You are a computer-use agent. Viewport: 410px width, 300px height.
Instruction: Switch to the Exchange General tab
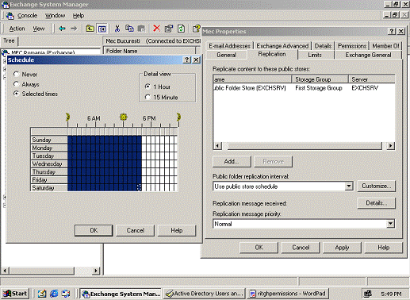pyautogui.click(x=368, y=55)
